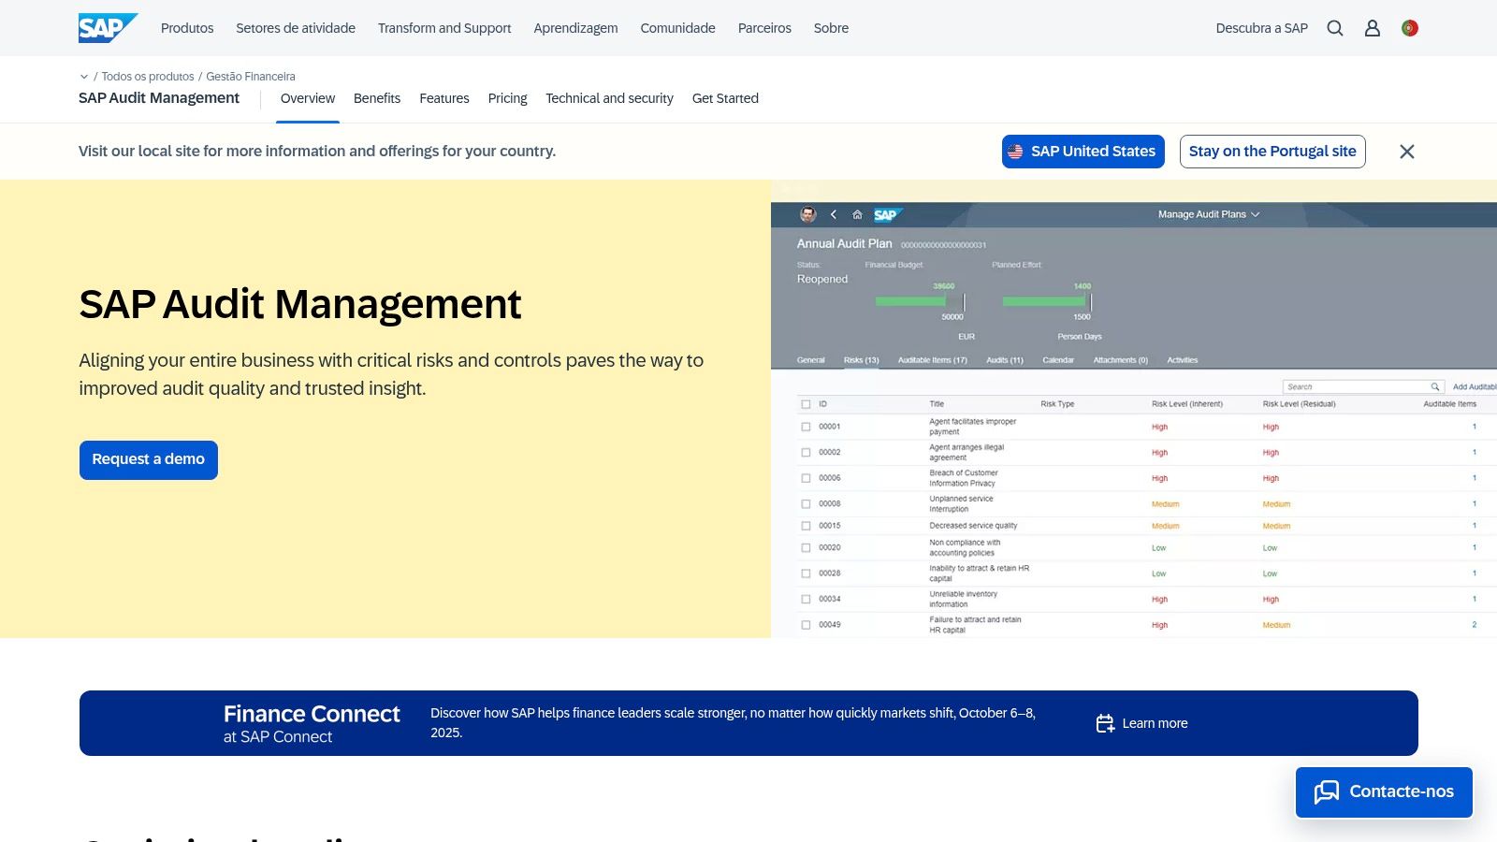Check the box for risk 00008
Viewport: 1497px width, 842px height.
[806, 504]
